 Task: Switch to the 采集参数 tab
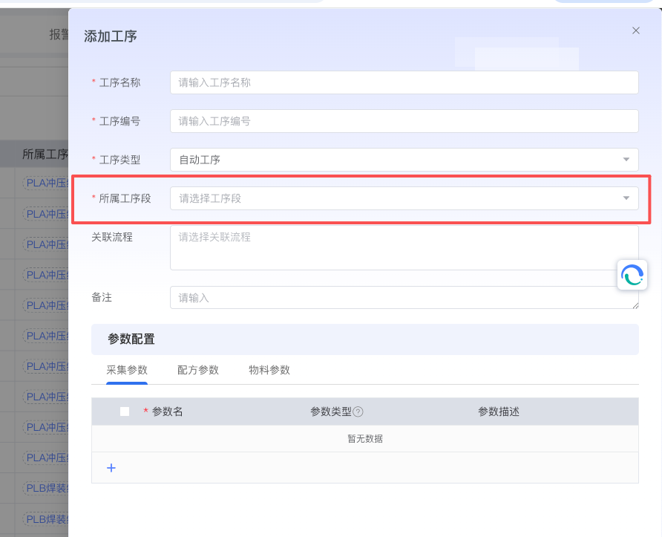127,370
